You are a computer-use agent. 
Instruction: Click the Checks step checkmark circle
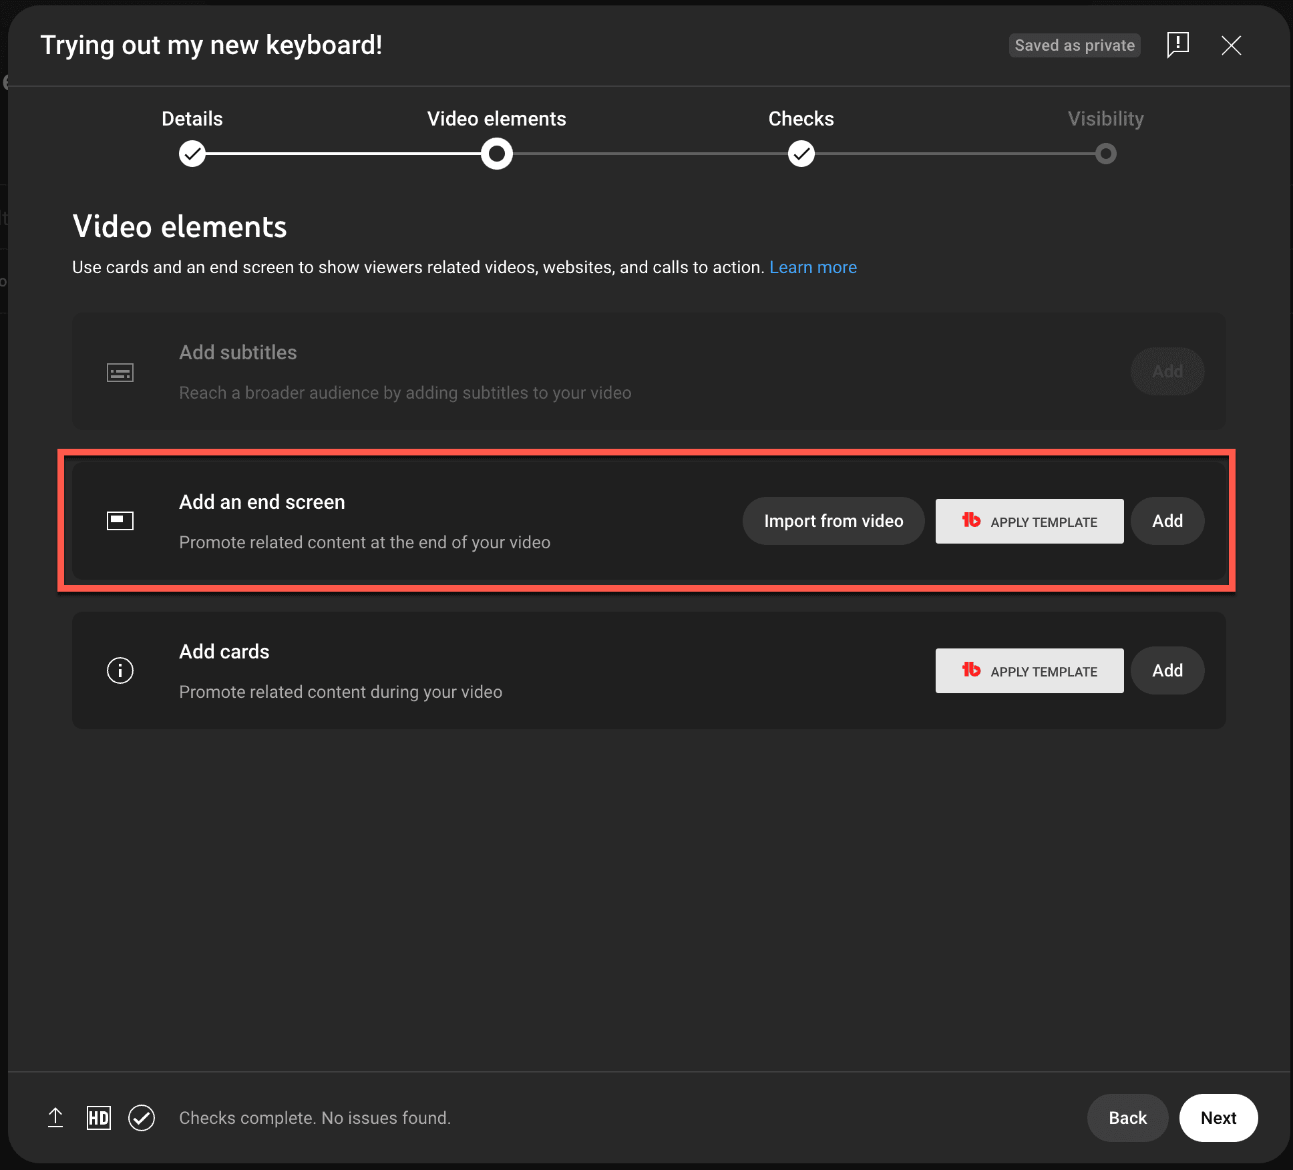(x=801, y=154)
